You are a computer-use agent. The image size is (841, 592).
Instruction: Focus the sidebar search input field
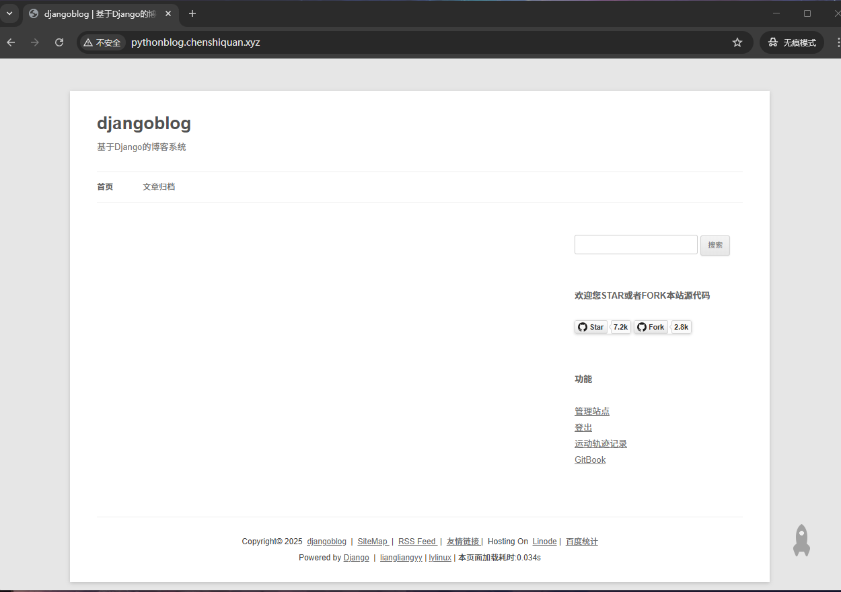click(636, 244)
